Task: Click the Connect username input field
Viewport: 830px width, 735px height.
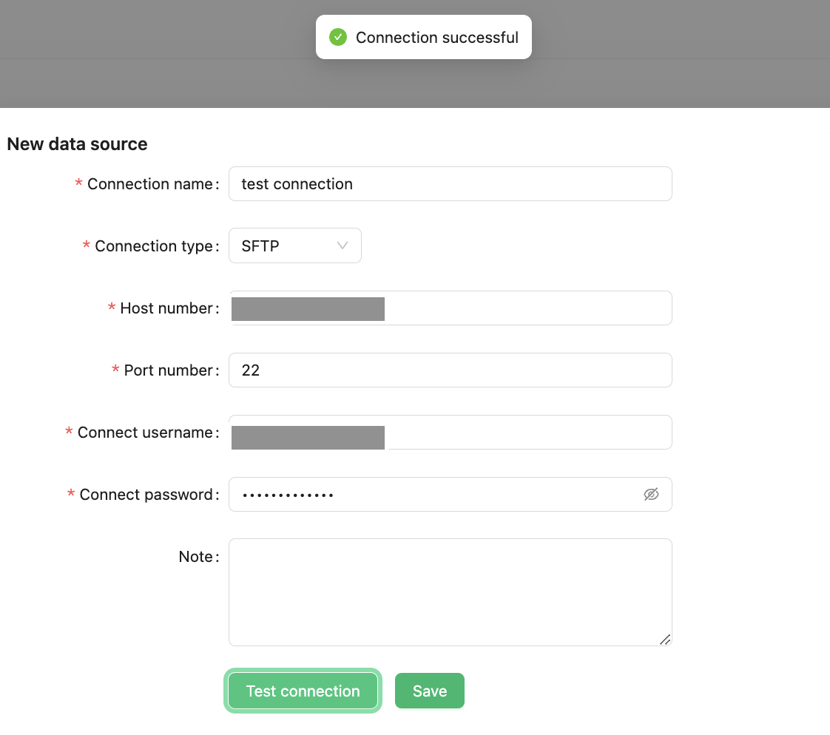Action: (528, 432)
